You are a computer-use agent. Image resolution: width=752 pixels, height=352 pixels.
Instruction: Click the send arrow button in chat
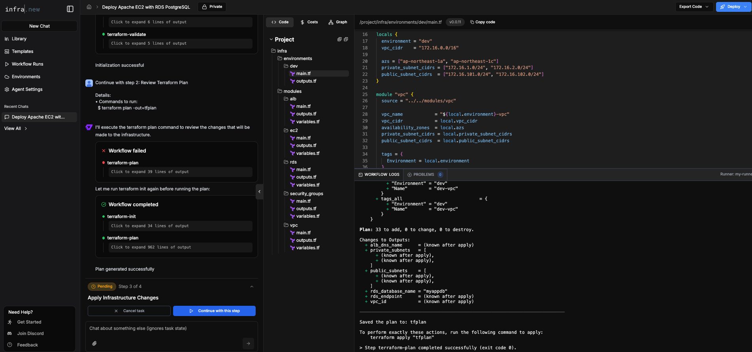[248, 343]
